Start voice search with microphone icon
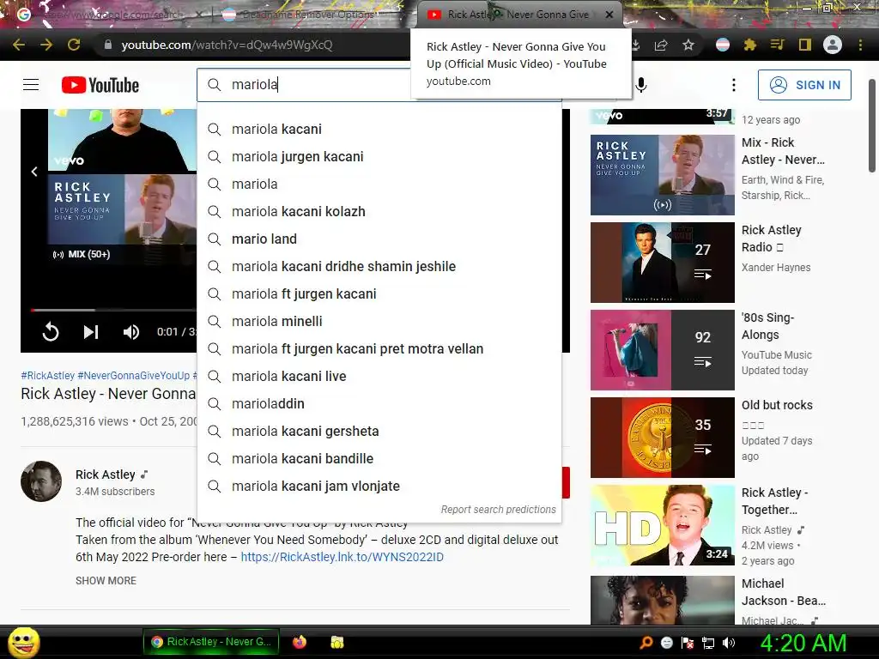 pyautogui.click(x=641, y=85)
